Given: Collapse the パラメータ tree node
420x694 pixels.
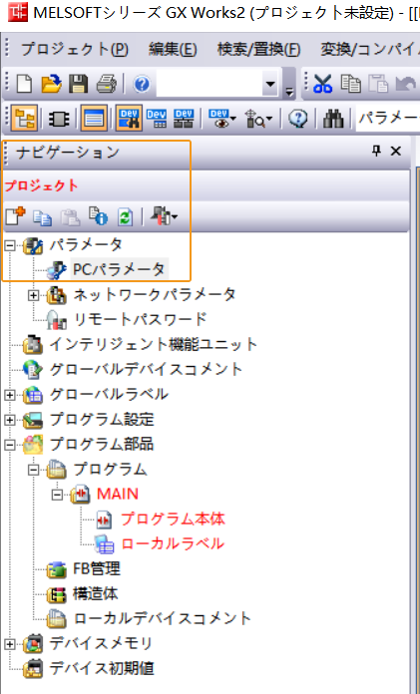Looking at the screenshot, I should 10,245.
